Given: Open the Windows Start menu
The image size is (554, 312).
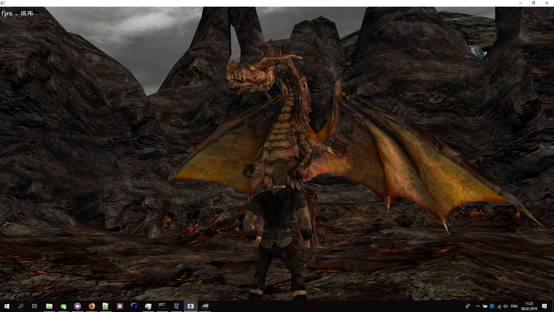Looking at the screenshot, I should (7, 306).
